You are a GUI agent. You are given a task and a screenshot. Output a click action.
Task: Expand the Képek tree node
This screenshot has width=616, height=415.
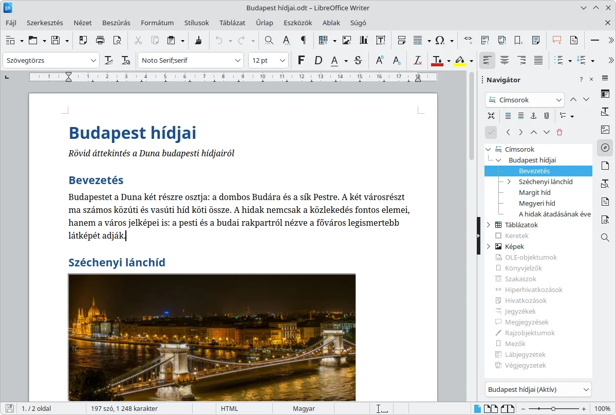click(488, 246)
